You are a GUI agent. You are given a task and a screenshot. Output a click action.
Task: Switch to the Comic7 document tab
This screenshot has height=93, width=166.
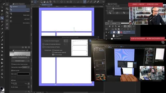point(47,5)
